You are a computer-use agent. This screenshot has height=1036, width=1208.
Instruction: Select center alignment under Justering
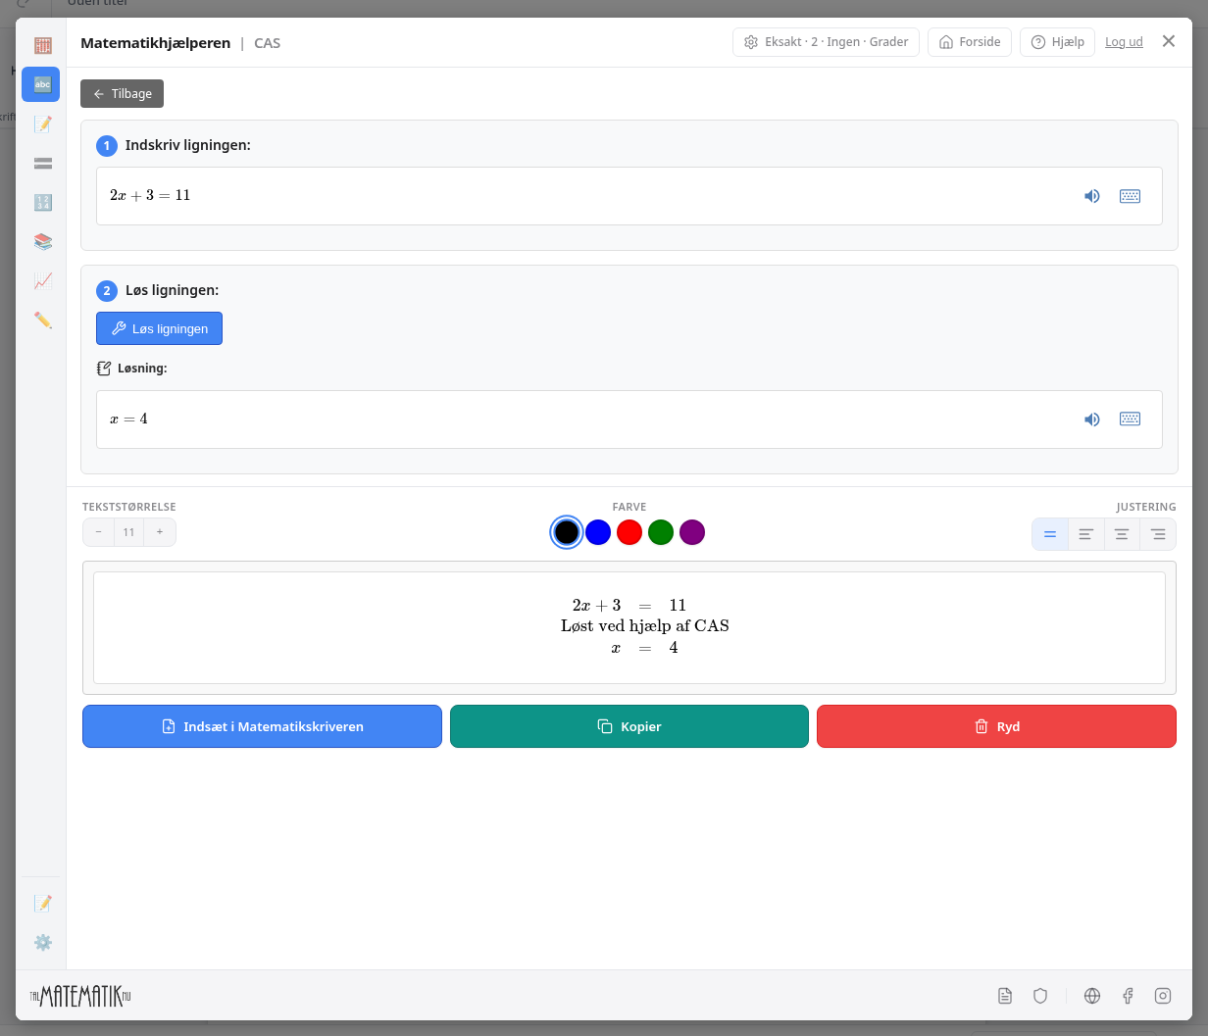(x=1122, y=534)
